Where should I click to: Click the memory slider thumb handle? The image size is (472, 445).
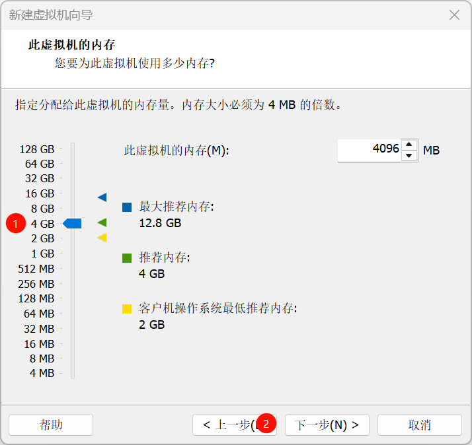(73, 224)
